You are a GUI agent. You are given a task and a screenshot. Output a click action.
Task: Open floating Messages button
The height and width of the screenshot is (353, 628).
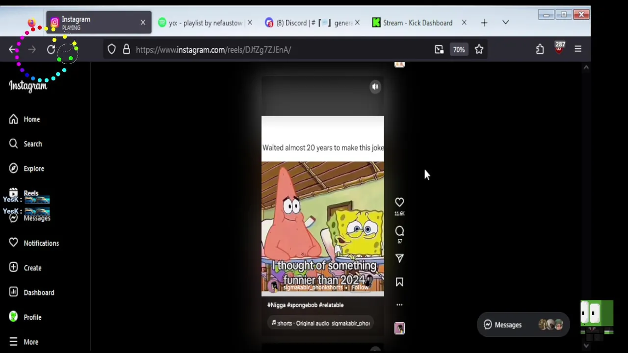[523, 325]
